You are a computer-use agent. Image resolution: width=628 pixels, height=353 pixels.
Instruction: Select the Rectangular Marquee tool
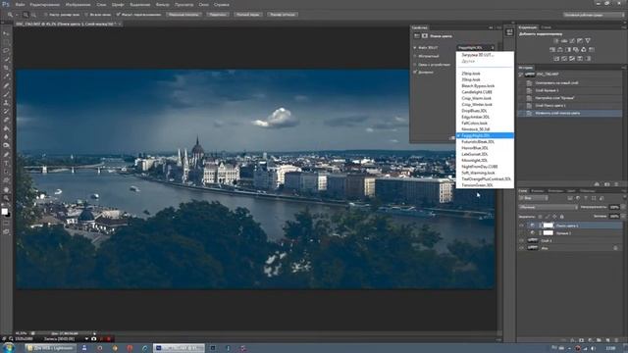click(6, 42)
